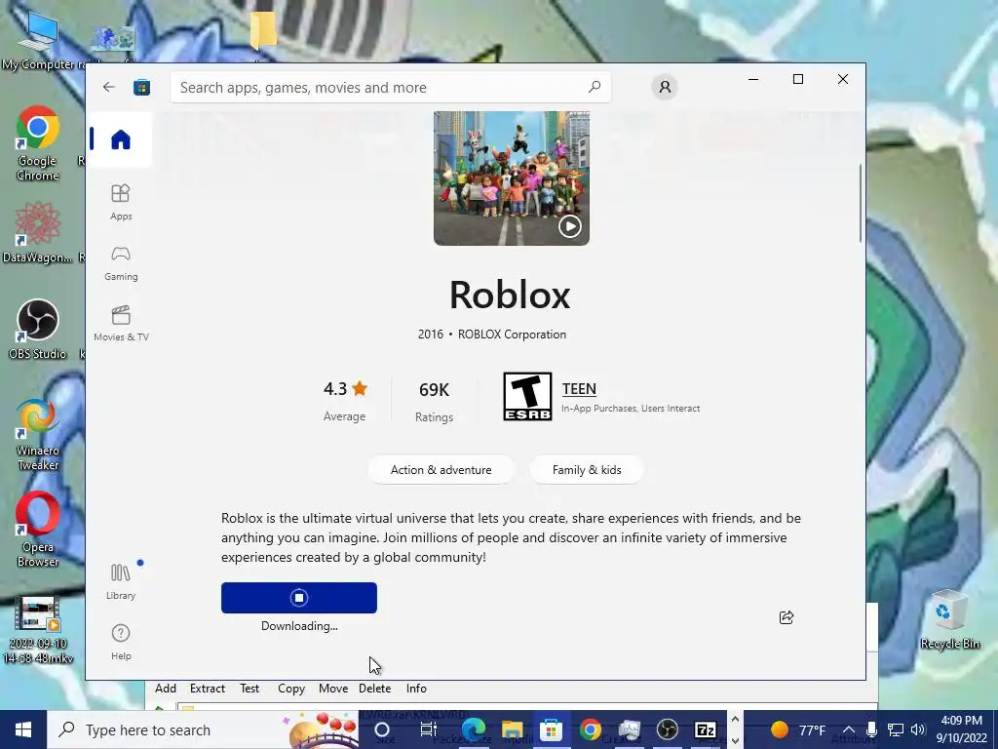
Task: Click the search magnifier icon in Store
Action: pos(594,87)
